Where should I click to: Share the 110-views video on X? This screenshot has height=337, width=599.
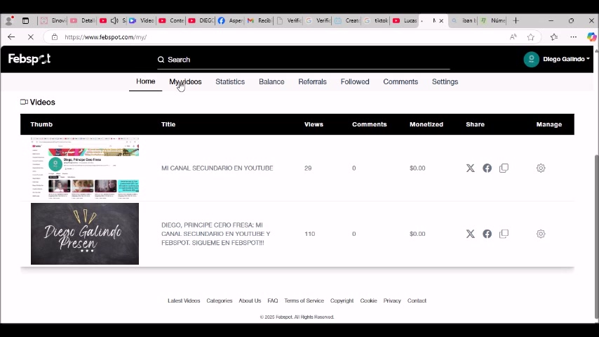tap(470, 234)
